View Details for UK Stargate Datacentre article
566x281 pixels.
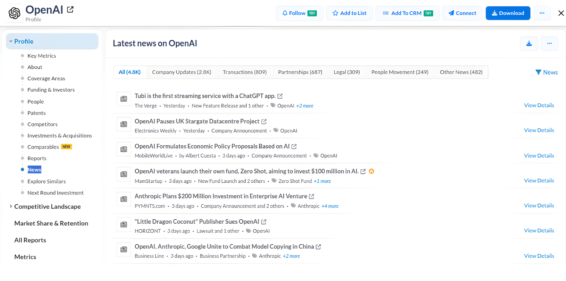(x=539, y=130)
